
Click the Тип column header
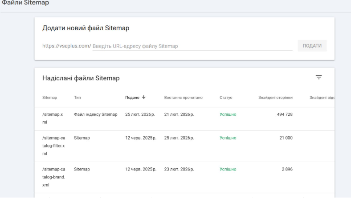click(x=77, y=98)
